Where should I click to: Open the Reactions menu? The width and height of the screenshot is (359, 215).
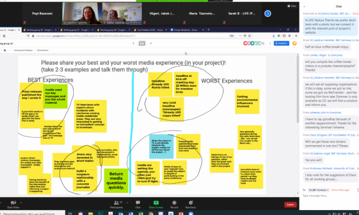coord(190,204)
